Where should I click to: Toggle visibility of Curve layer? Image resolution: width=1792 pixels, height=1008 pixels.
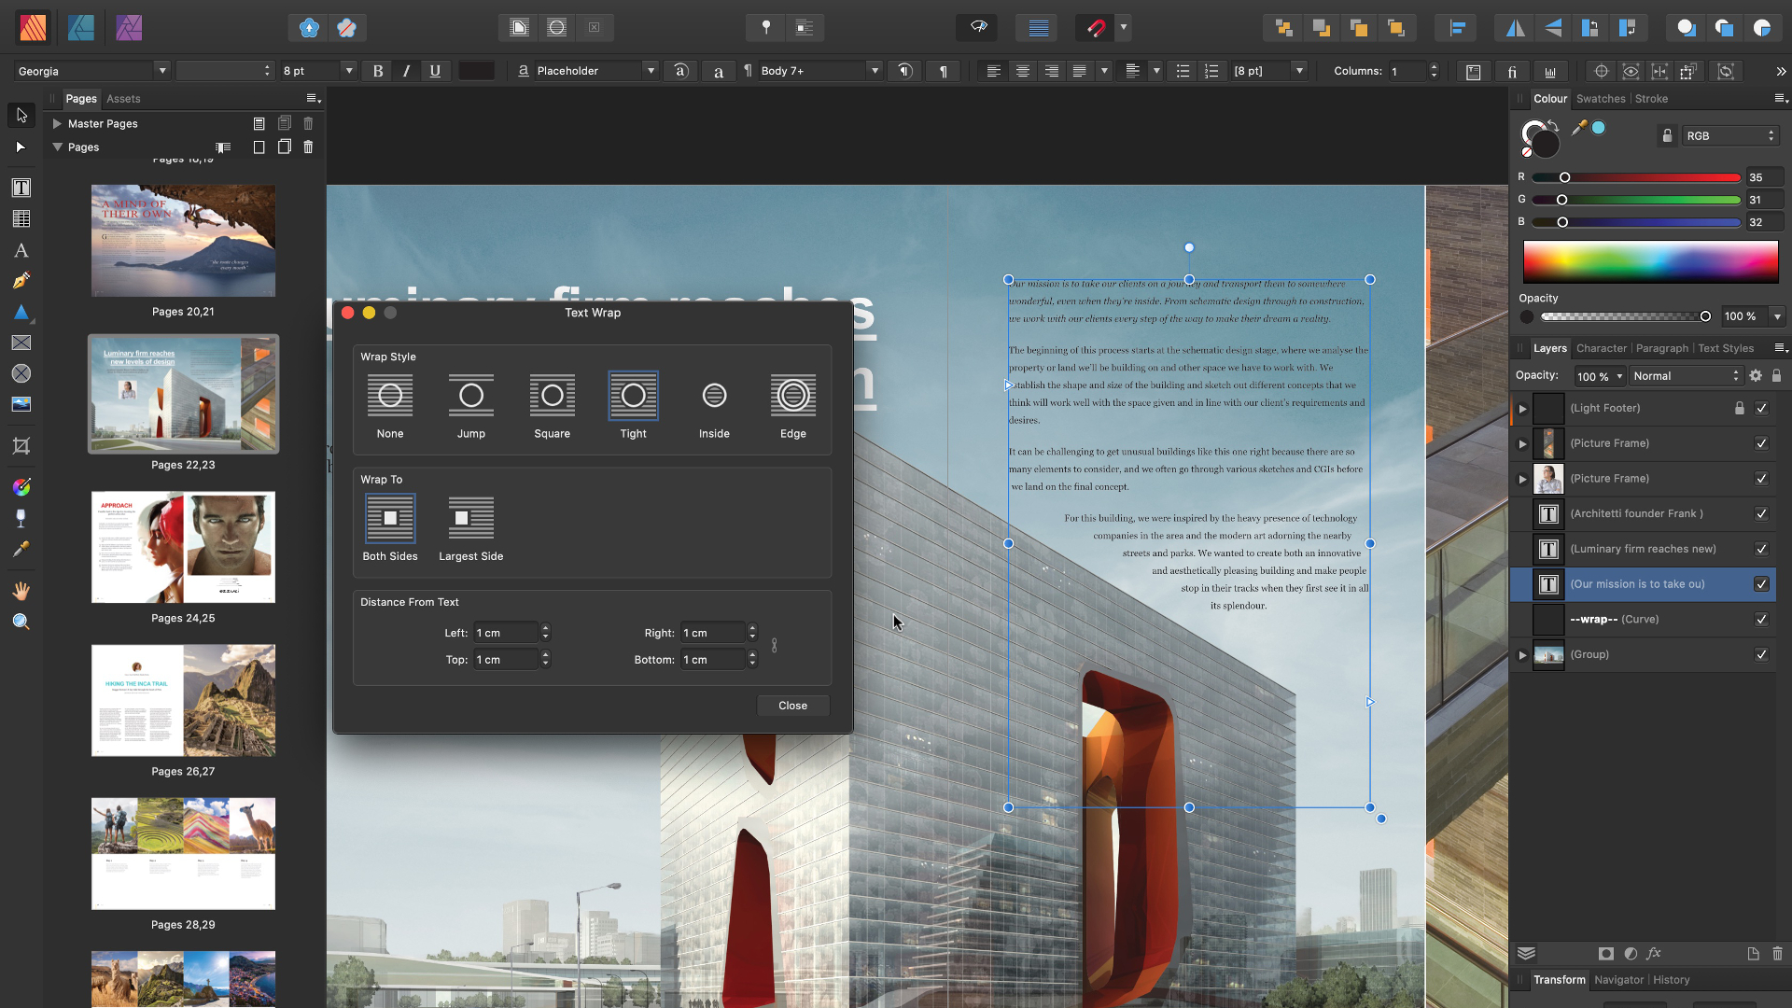click(1762, 619)
